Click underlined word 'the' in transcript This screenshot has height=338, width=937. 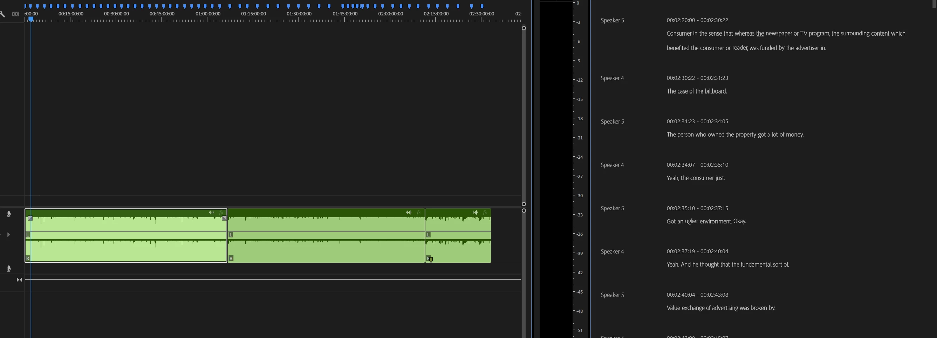pyautogui.click(x=760, y=33)
